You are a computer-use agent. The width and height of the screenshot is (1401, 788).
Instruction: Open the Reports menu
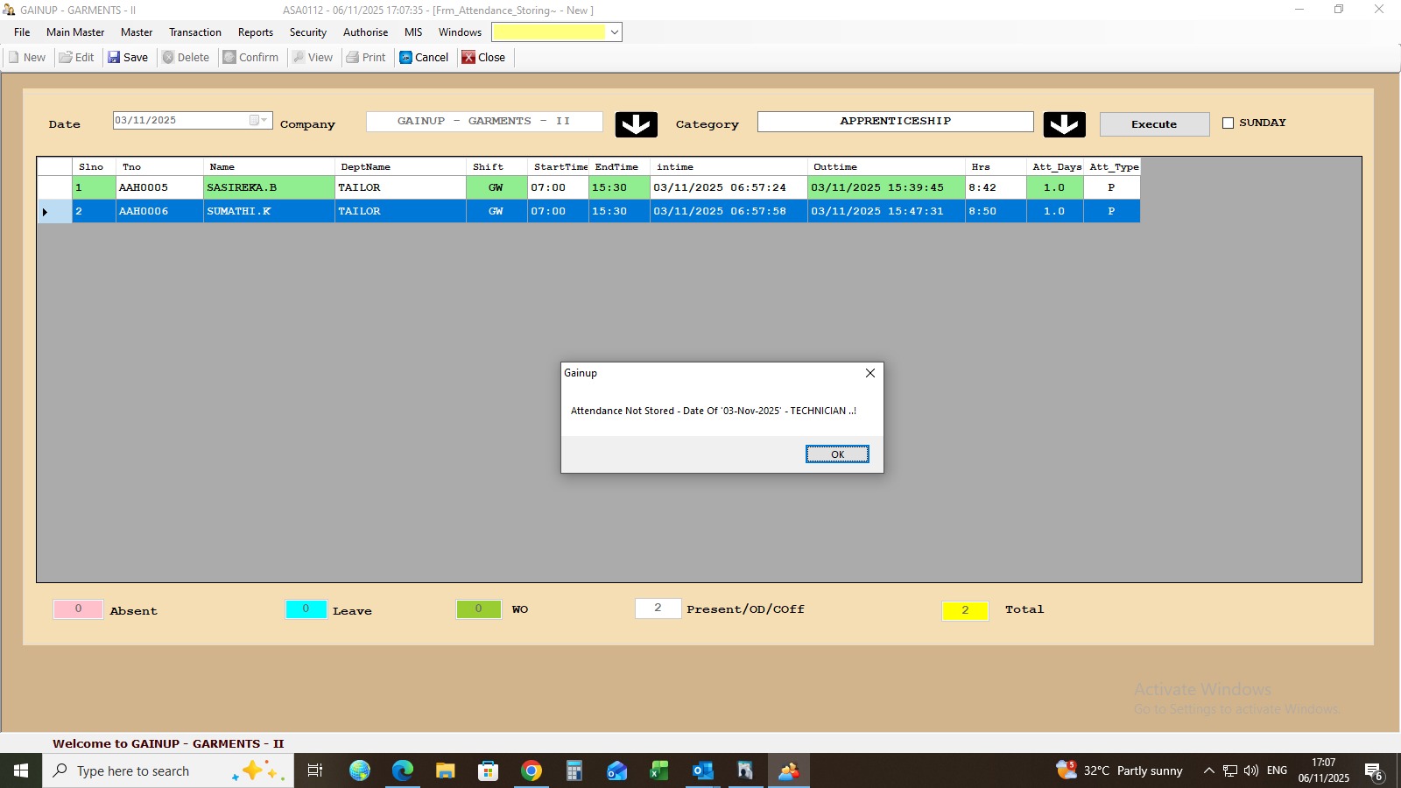[255, 32]
